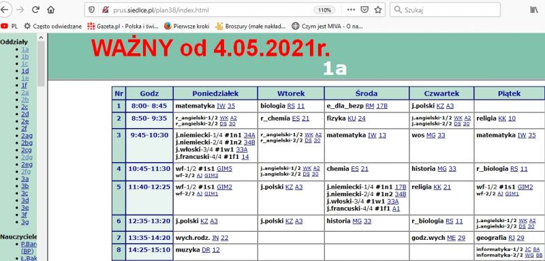Click the address bar URL
The image size is (545, 261).
point(161,10)
